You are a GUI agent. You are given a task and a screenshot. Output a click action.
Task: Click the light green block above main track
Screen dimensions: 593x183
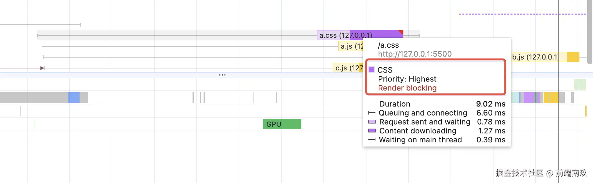tap(580, 84)
